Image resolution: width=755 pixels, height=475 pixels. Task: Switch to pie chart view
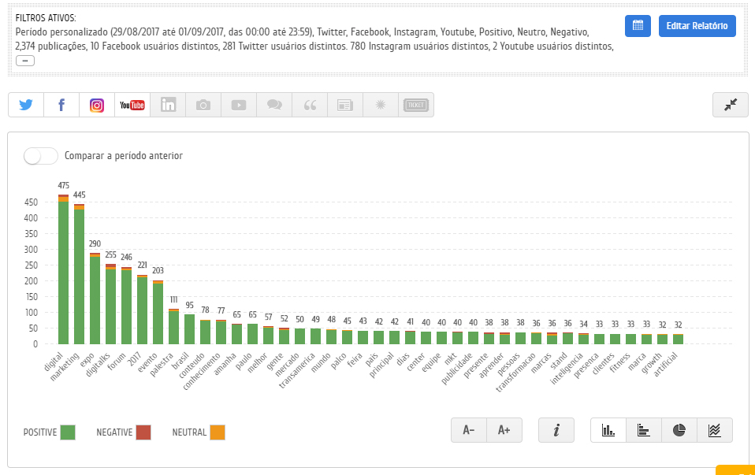point(679,430)
